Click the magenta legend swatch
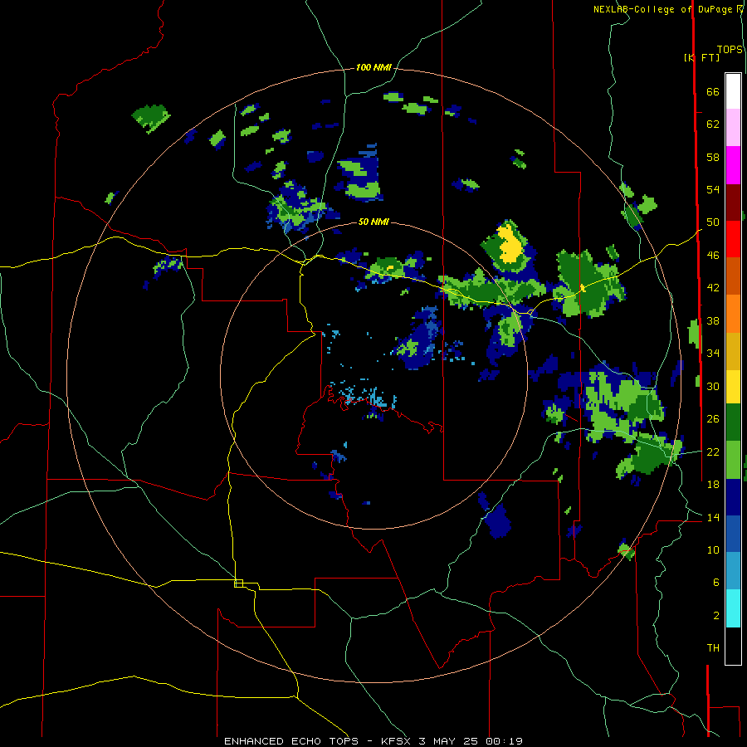Image resolution: width=747 pixels, height=747 pixels. [733, 165]
